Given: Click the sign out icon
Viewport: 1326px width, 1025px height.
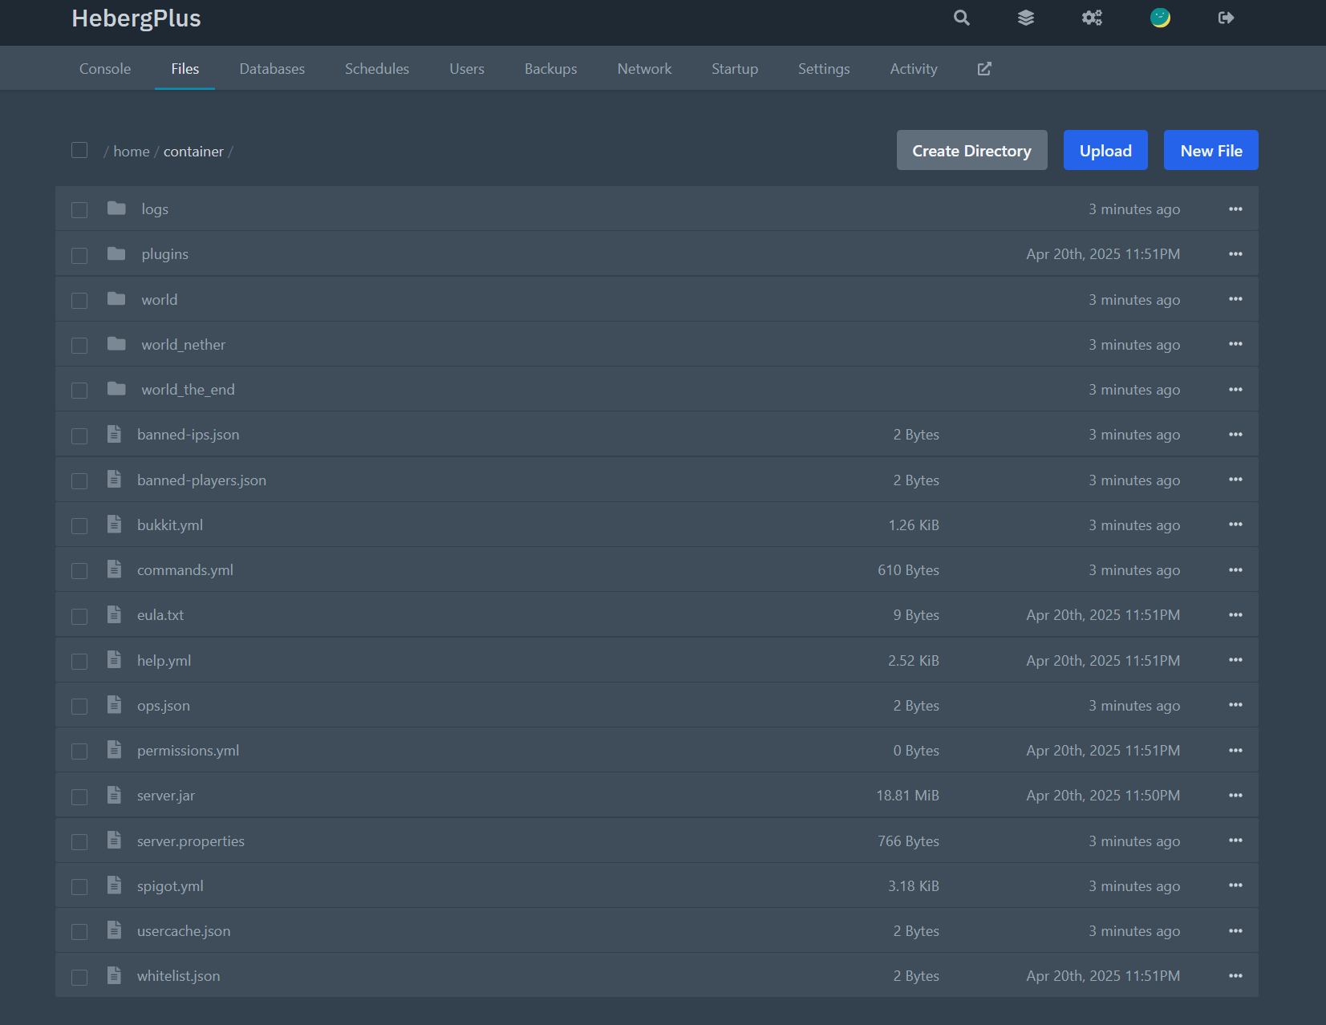Looking at the screenshot, I should click(1226, 18).
